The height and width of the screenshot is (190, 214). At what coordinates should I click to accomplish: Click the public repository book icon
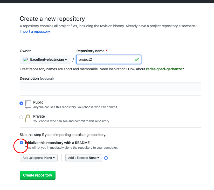(28, 105)
